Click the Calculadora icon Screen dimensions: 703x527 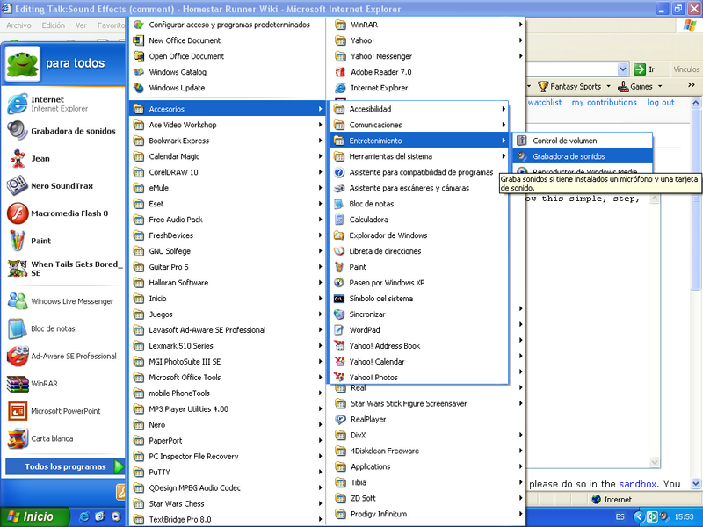tap(339, 220)
